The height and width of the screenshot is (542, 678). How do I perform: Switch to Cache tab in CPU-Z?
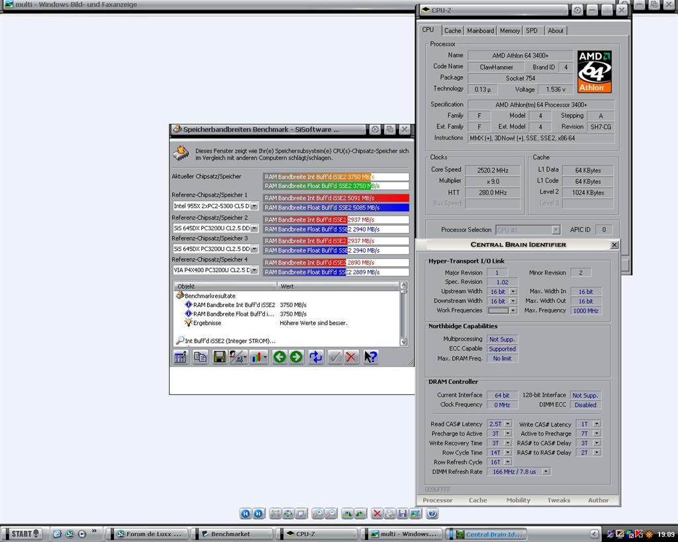452,30
